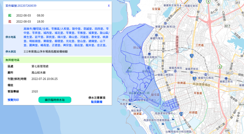
Task: Click the 鼓山區 label in shaded outage area
Action: coord(137,48)
